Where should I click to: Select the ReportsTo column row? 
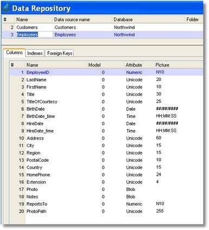tap(106, 204)
